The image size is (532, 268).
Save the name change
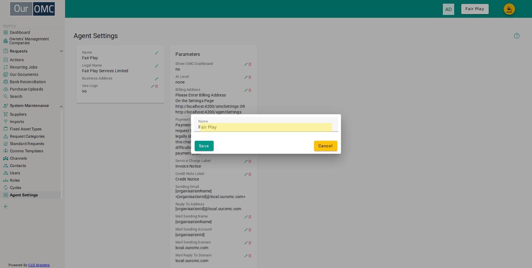point(204,146)
